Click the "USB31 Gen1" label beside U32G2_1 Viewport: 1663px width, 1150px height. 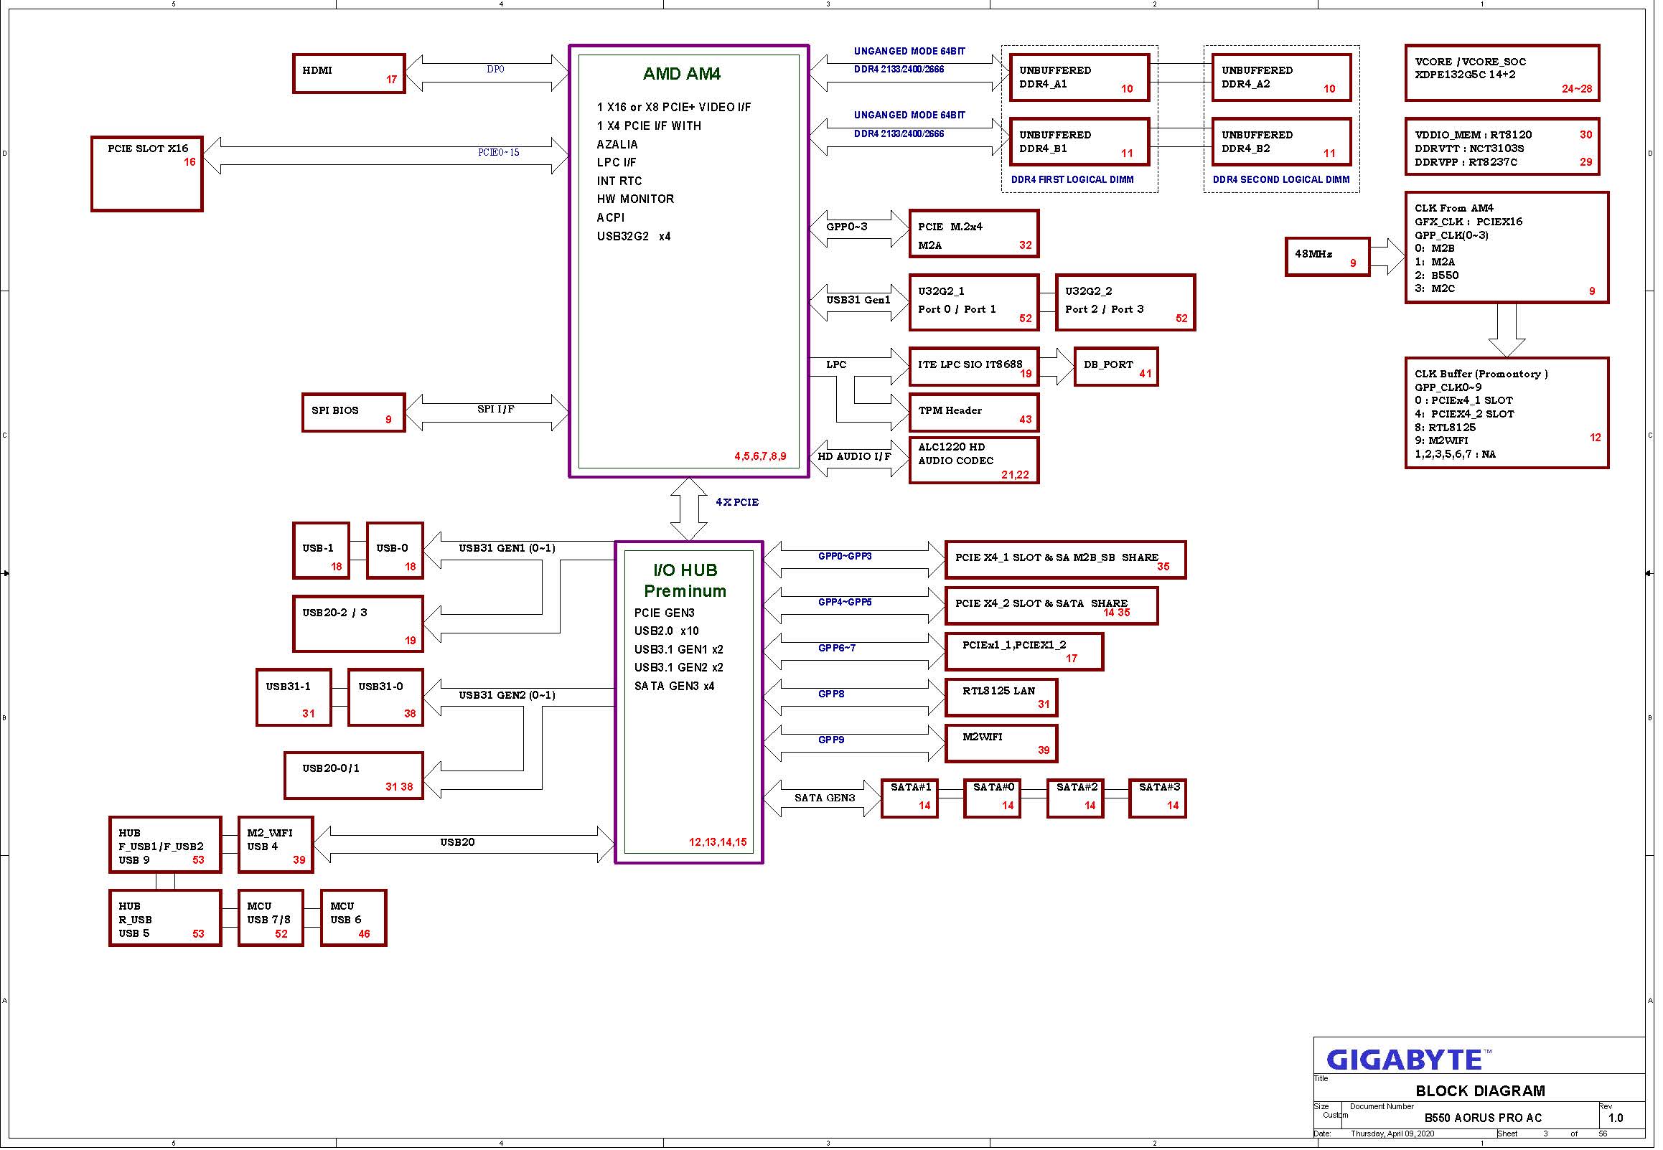pos(858,300)
